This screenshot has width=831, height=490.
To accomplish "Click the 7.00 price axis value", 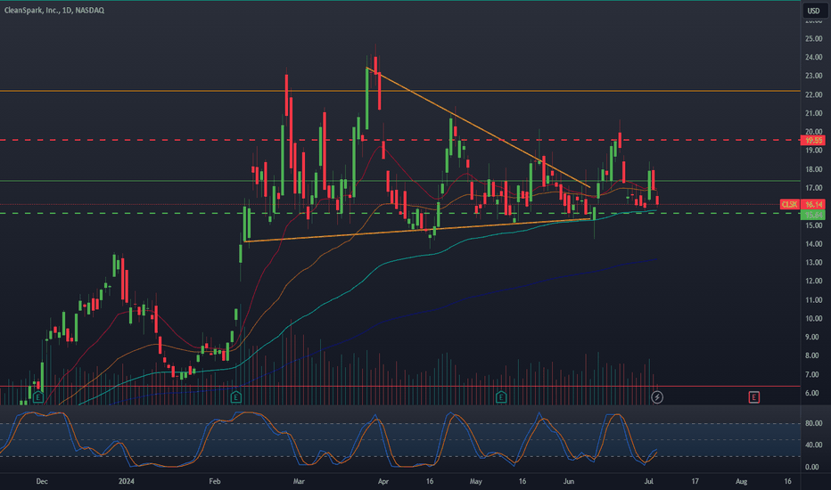I will 813,374.
